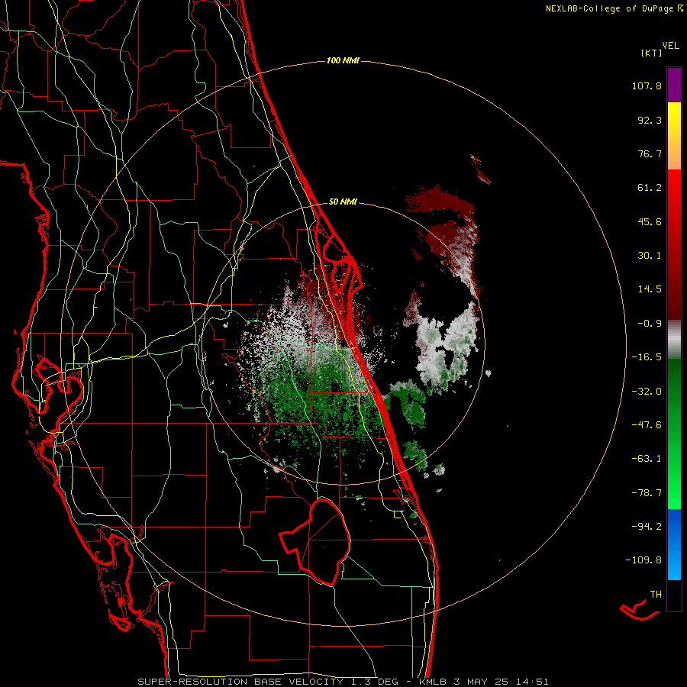Select the 61.2 legend value

click(650, 188)
